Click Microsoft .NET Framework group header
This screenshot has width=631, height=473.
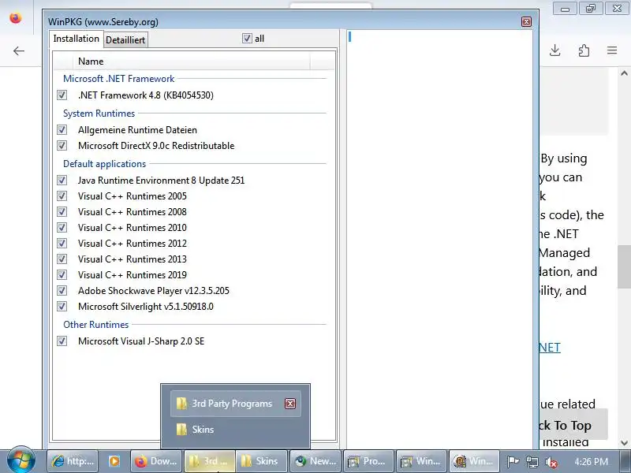tap(119, 78)
